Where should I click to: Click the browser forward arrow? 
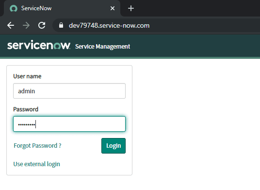point(26,25)
